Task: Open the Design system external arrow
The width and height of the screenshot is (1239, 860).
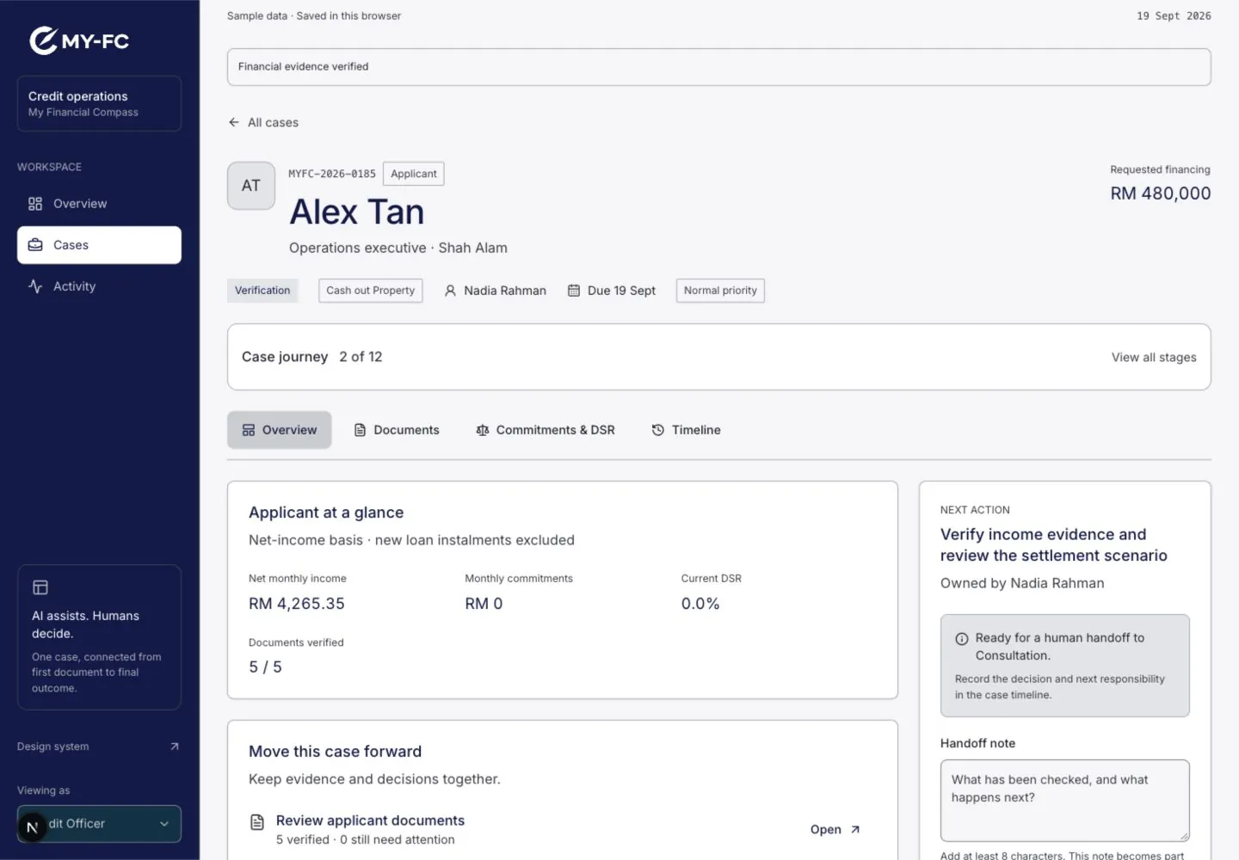Action: coord(175,746)
